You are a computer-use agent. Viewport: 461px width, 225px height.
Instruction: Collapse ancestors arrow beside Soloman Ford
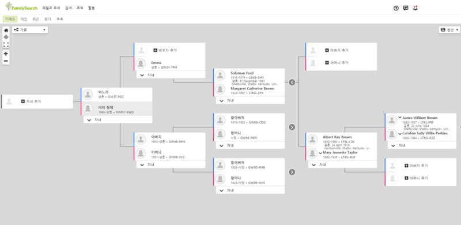[x=292, y=82]
